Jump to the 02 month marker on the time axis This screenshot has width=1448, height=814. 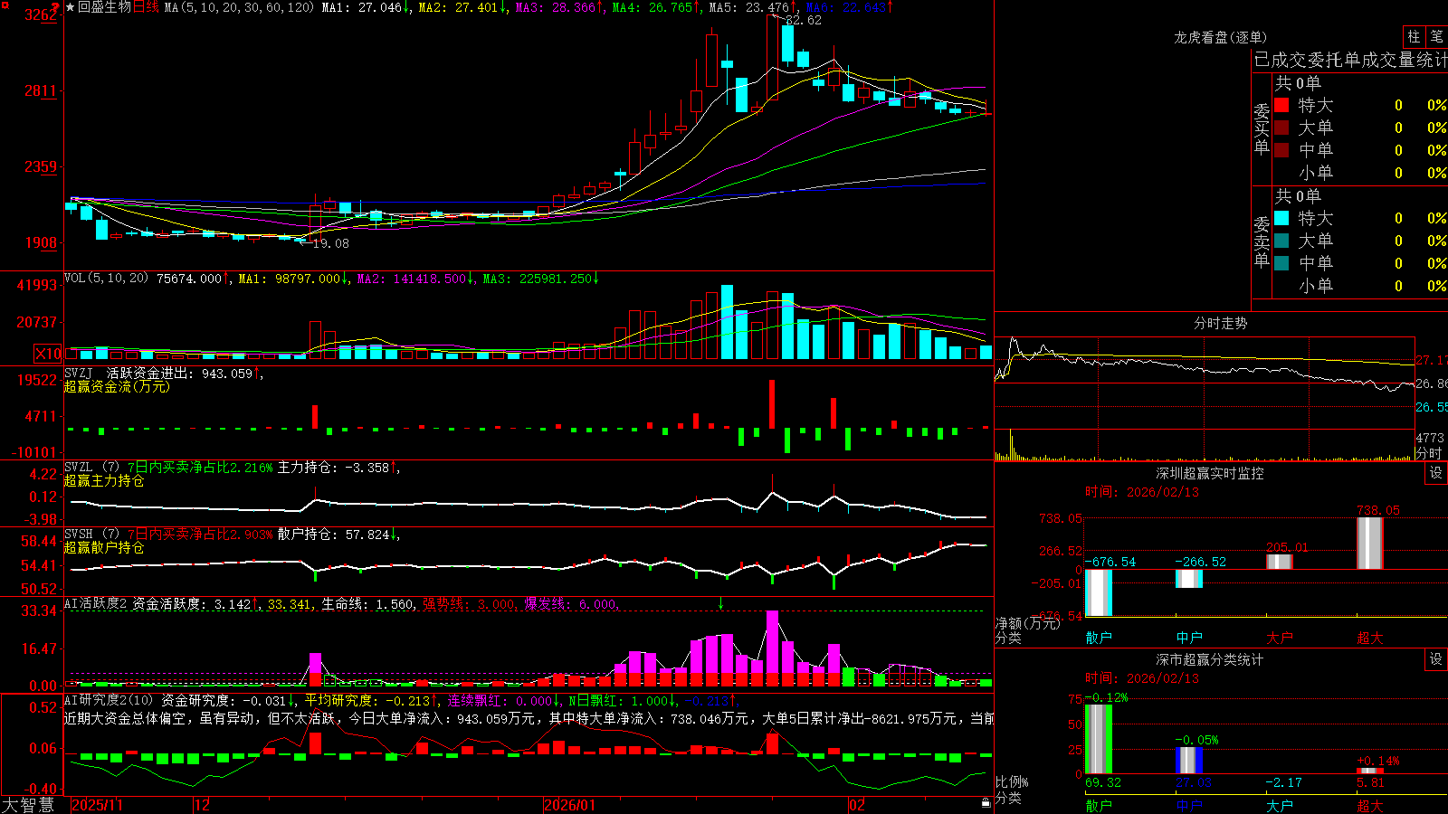(x=856, y=805)
